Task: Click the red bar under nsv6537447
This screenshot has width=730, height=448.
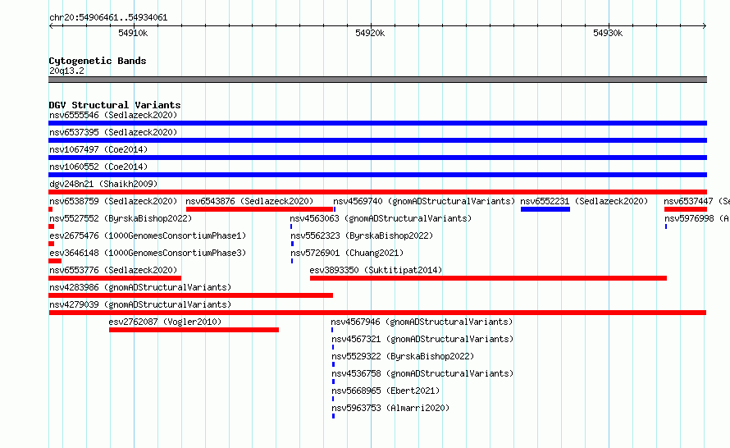Action: click(x=686, y=209)
